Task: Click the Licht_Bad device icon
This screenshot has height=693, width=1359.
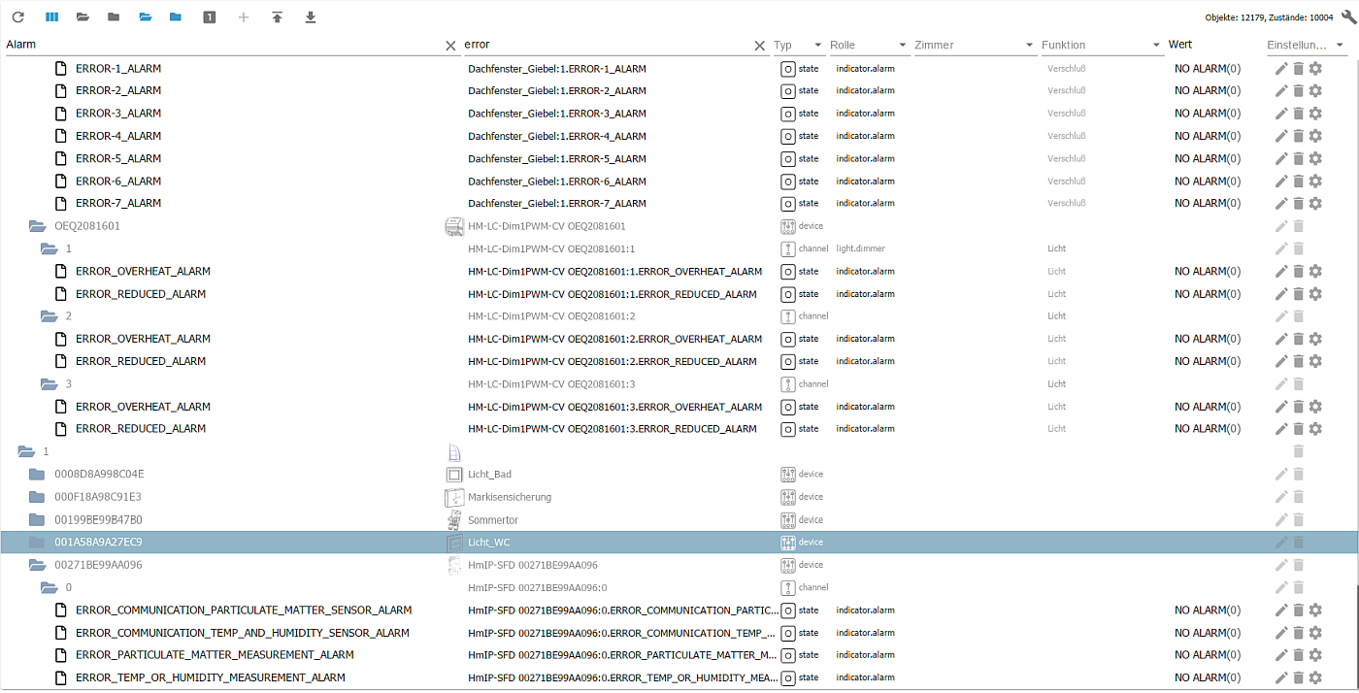Action: pyautogui.click(x=453, y=475)
